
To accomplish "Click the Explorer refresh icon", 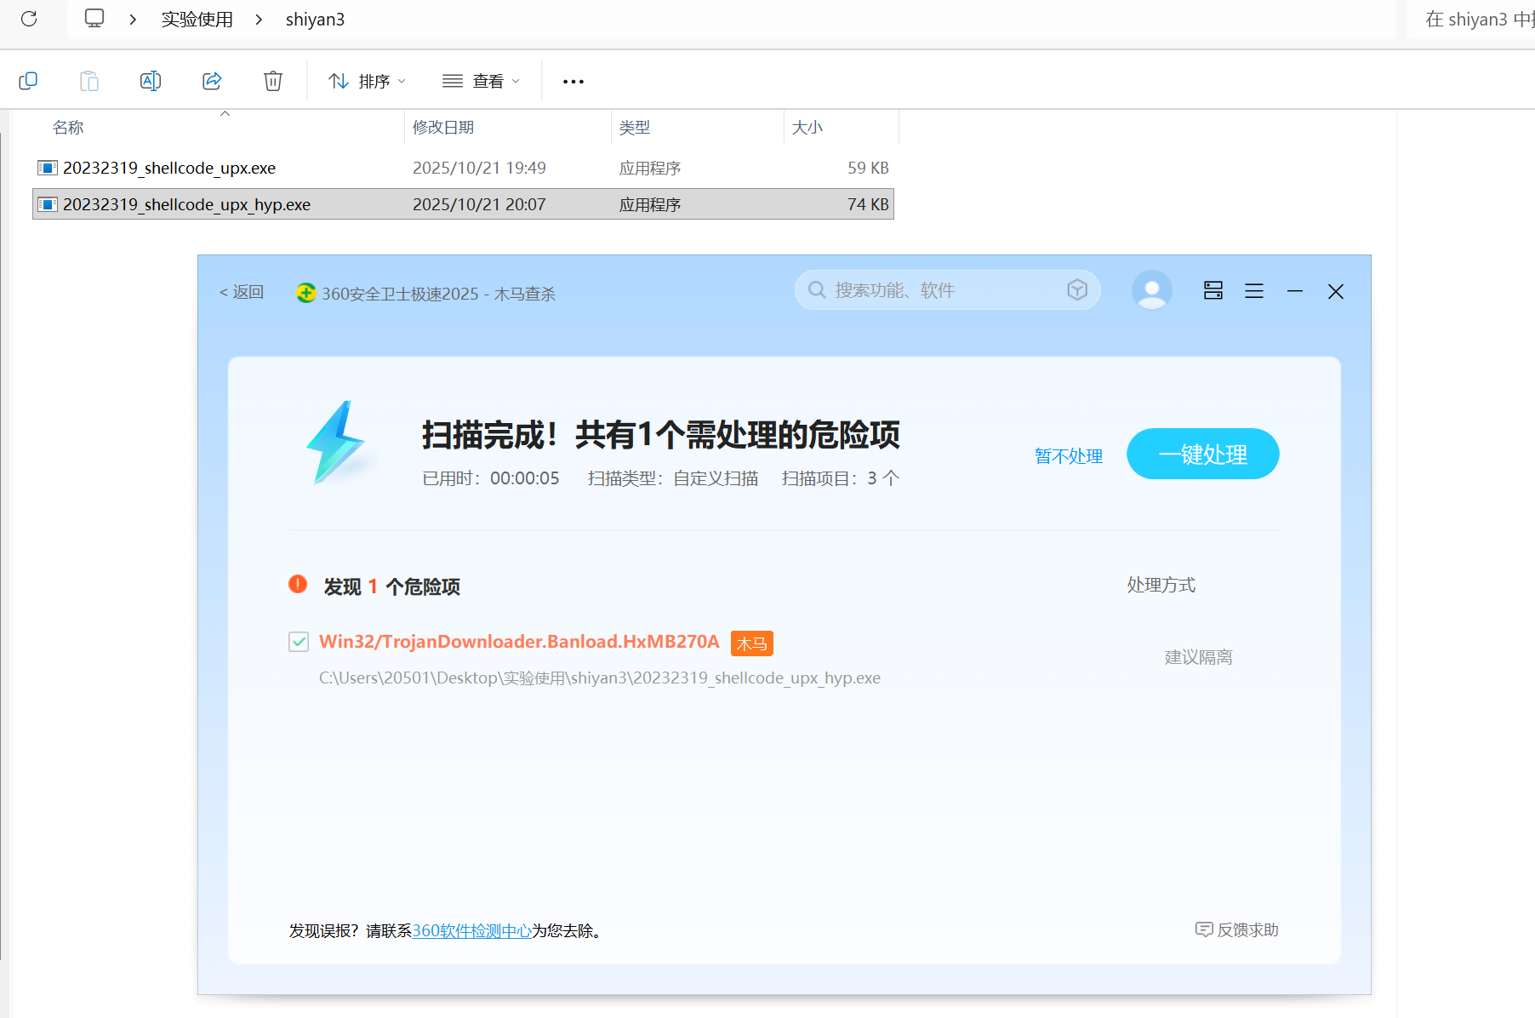I will tap(29, 19).
